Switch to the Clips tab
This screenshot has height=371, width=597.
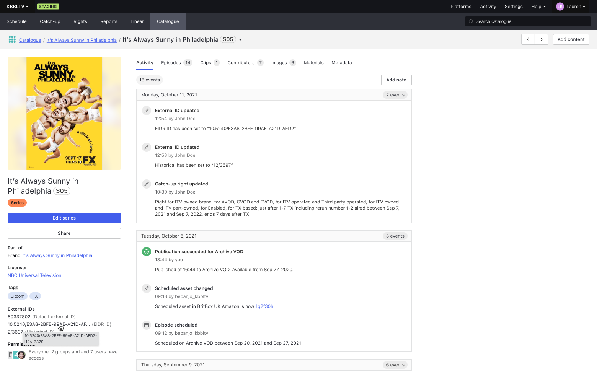coord(210,63)
